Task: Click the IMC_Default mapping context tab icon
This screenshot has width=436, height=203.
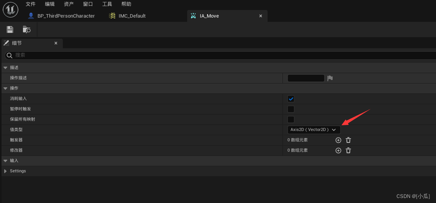Action: pos(112,16)
